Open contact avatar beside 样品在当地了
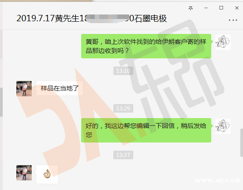The width and height of the screenshot is (243, 190). pos(24,89)
